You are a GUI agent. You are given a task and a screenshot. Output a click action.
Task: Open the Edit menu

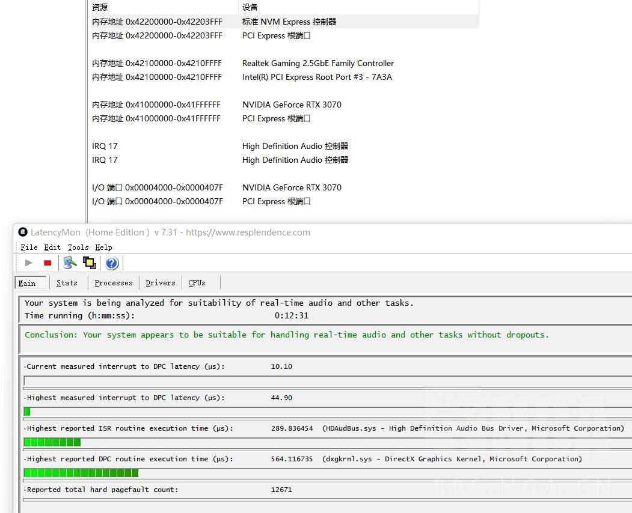pyautogui.click(x=52, y=247)
